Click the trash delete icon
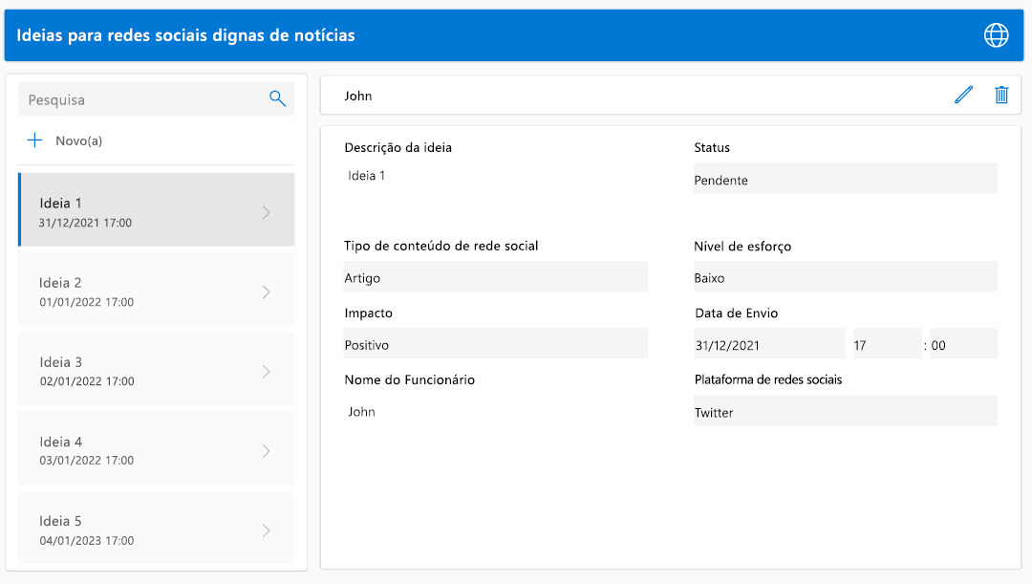Screen dimensions: 1032x584 coord(1001,95)
